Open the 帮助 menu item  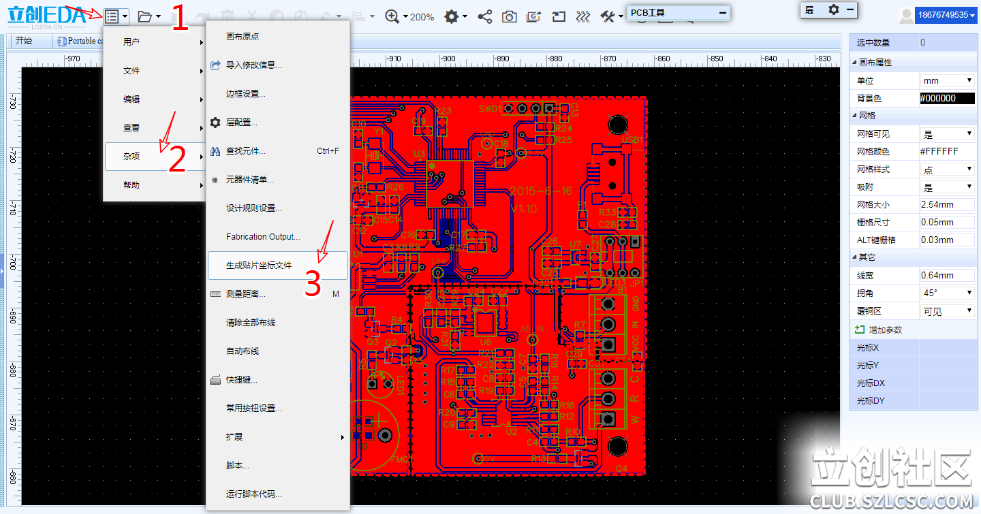coord(155,185)
